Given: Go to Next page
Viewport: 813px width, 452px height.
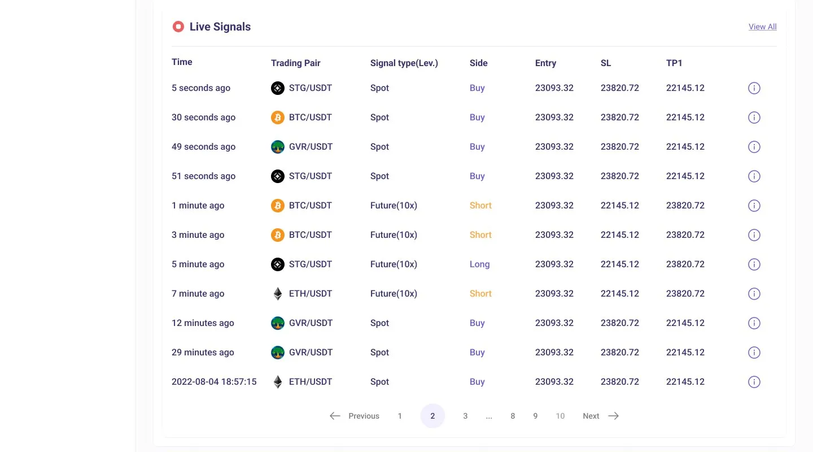Looking at the screenshot, I should (601, 416).
